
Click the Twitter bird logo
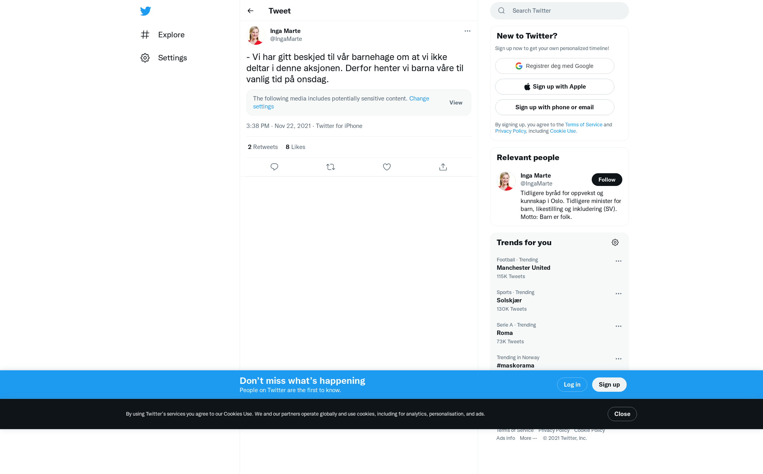coord(145,11)
